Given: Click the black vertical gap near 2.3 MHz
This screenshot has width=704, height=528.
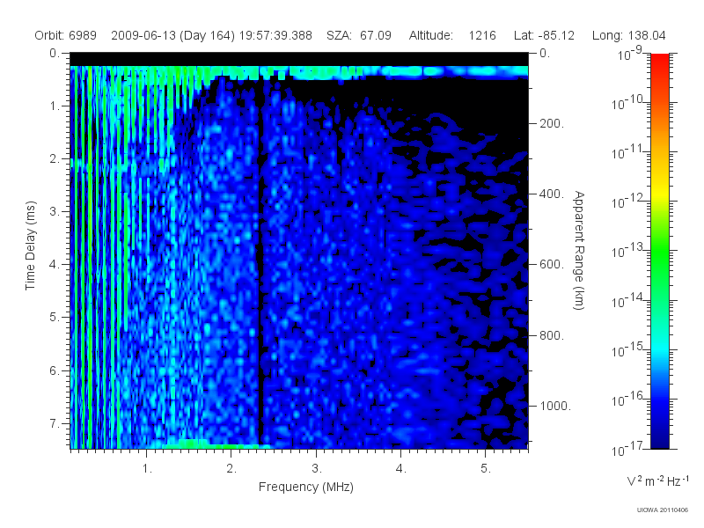Looking at the screenshot, I should [x=260, y=269].
